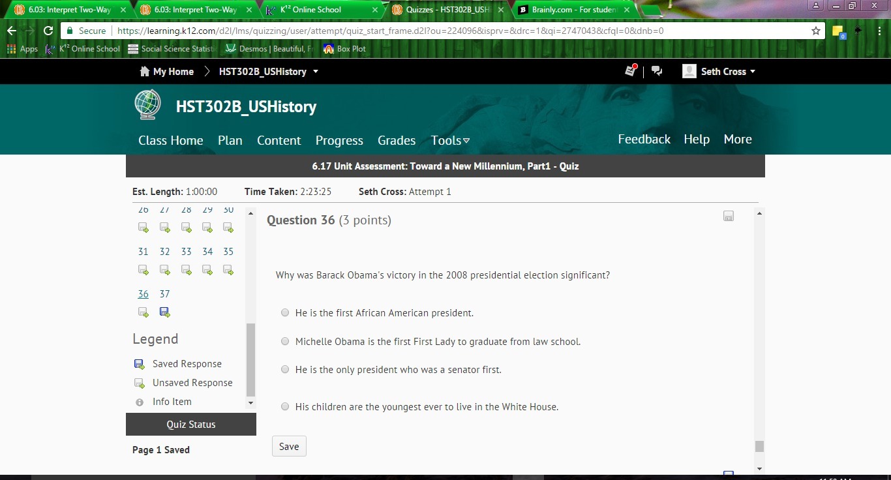Click the save icon beside Question 36 heading

[x=729, y=216]
